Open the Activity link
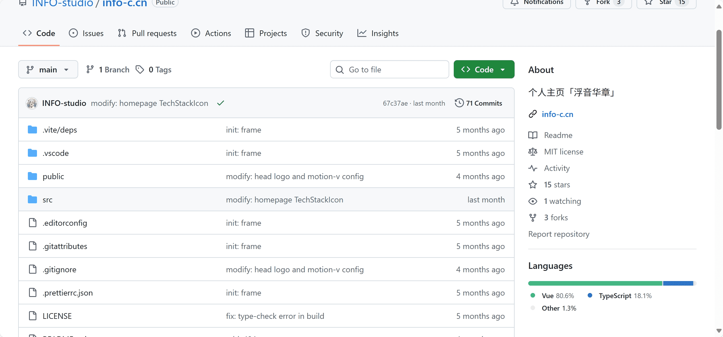 pyautogui.click(x=557, y=168)
